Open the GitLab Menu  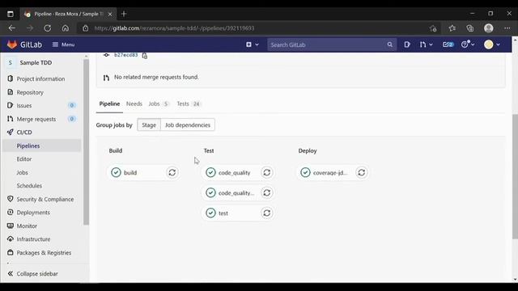pos(63,44)
